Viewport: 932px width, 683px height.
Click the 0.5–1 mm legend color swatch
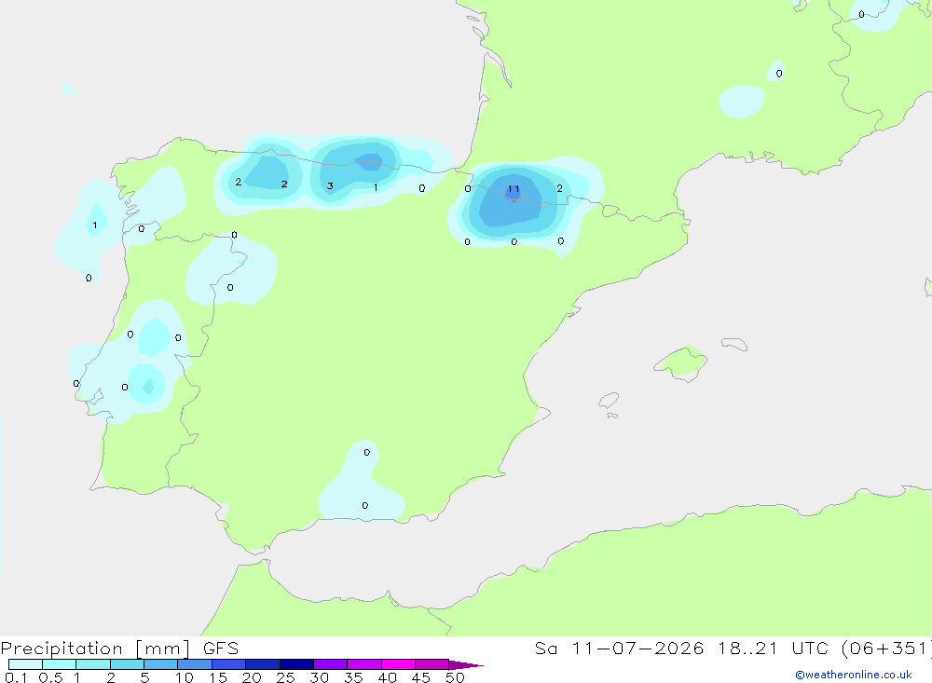(x=60, y=664)
